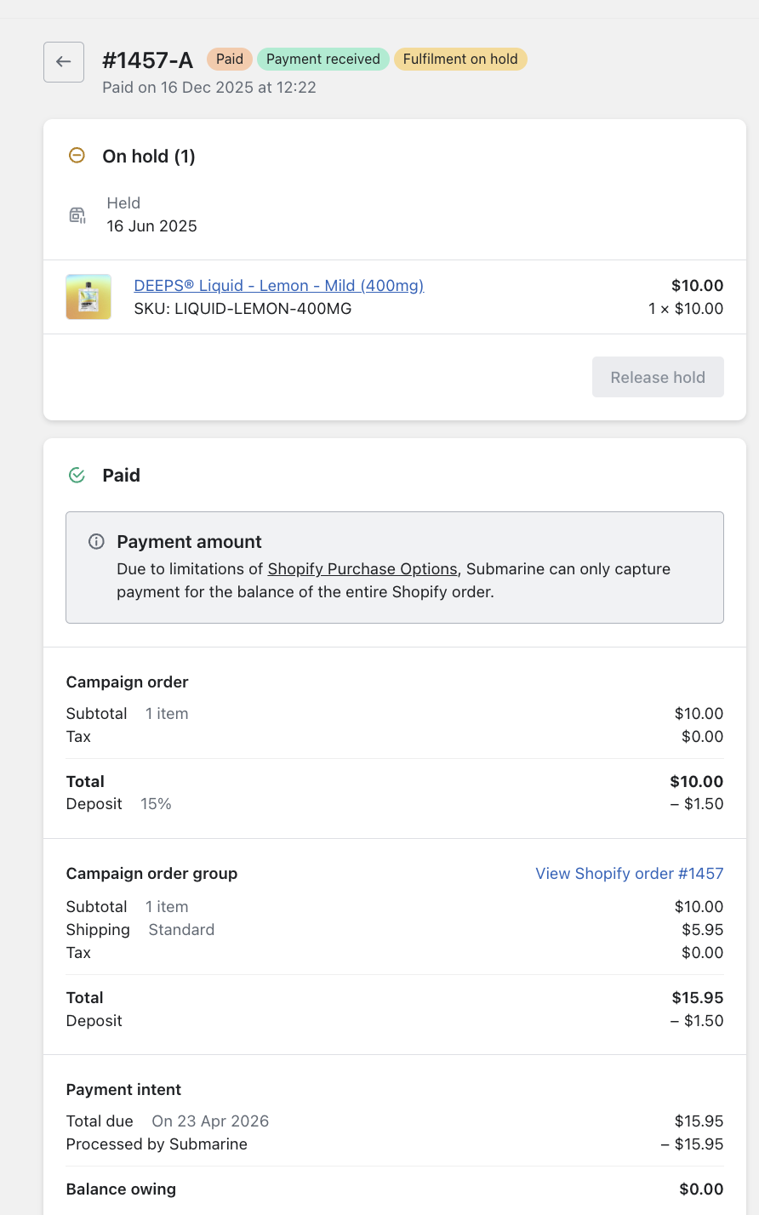Select the #1457-A order number heading

point(148,60)
